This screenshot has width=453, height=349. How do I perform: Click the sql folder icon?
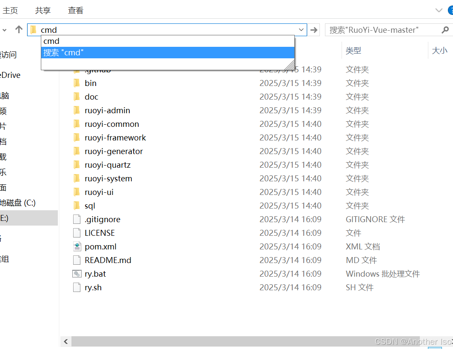coord(77,206)
